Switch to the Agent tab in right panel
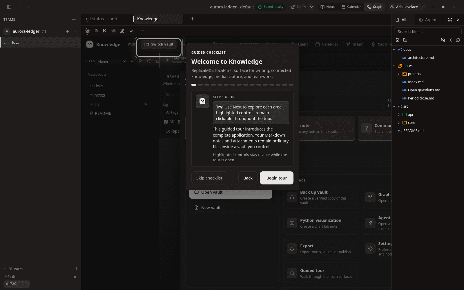 [430, 20]
